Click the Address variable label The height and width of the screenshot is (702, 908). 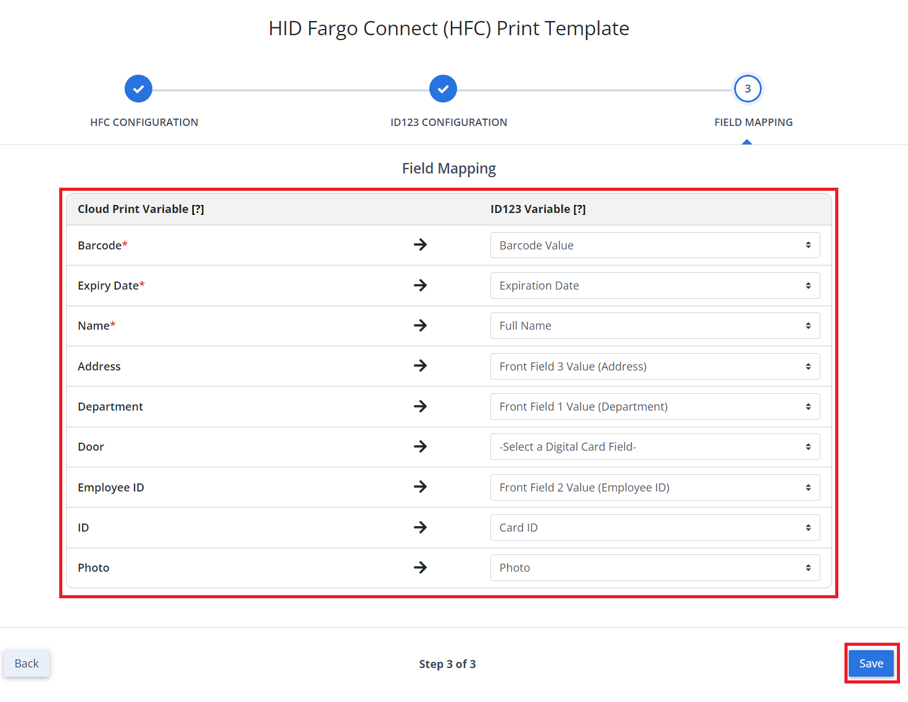tap(99, 366)
